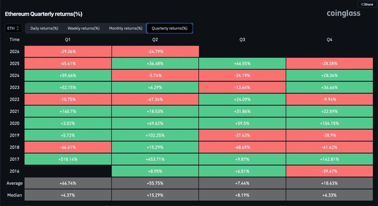Click the 2016 Q3 cell +6.51%
Image resolution: width=378 pixels, height=206 pixels.
click(242, 171)
